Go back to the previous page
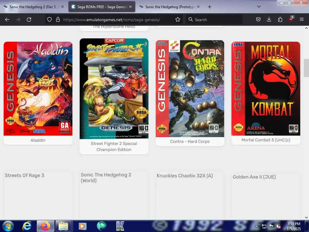Viewport: 309px width, 232px height. point(7,20)
